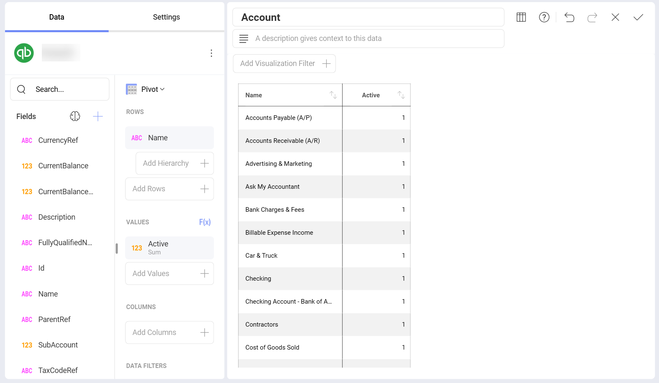Select the Active Sum item in Values
Screen dimensions: 659x383
coord(169,248)
